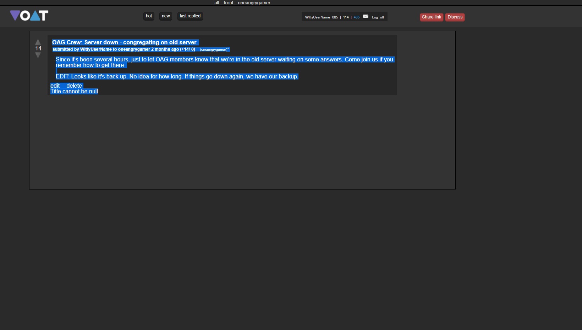Image resolution: width=582 pixels, height=330 pixels.
Task: Click the Share link button
Action: [x=432, y=17]
